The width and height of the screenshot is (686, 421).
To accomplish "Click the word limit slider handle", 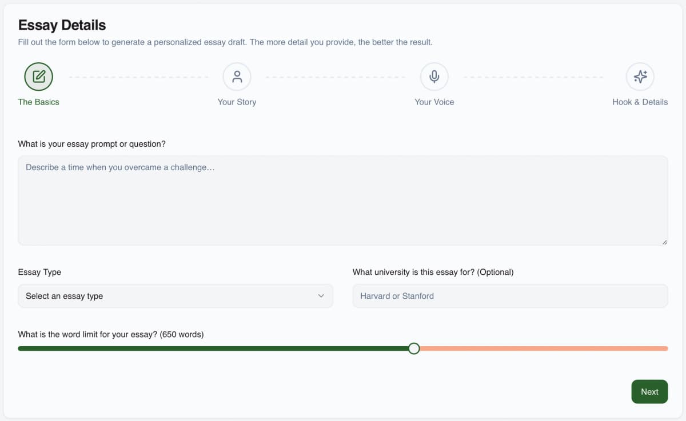I will pos(414,348).
